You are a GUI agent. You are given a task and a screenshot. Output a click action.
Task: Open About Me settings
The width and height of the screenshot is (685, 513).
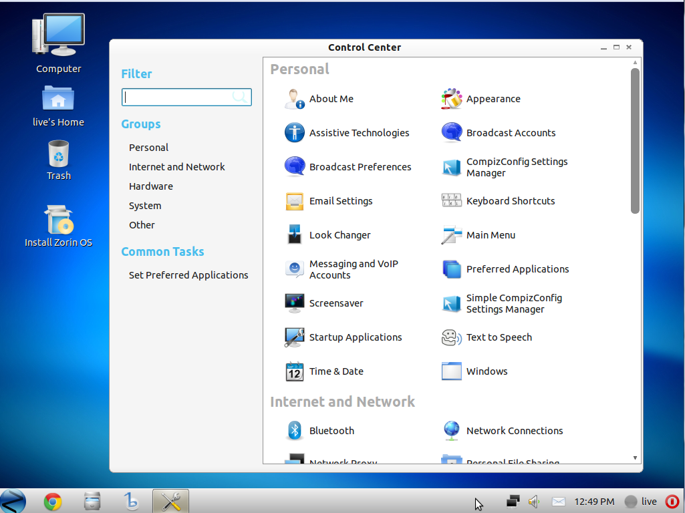(331, 99)
